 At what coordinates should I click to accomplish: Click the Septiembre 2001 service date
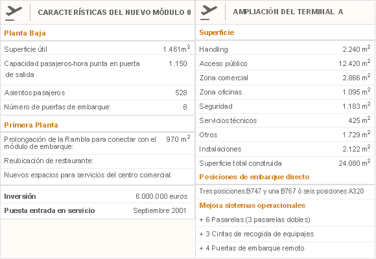(x=159, y=210)
